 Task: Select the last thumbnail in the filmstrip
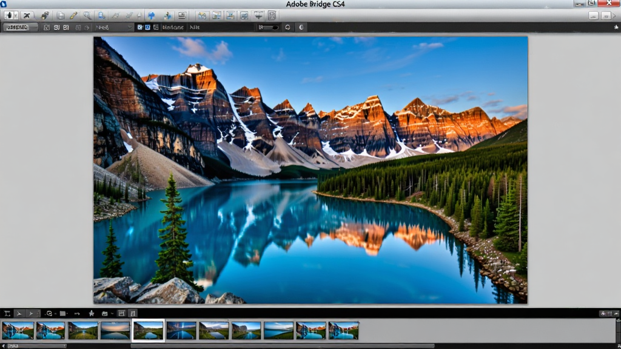point(343,330)
